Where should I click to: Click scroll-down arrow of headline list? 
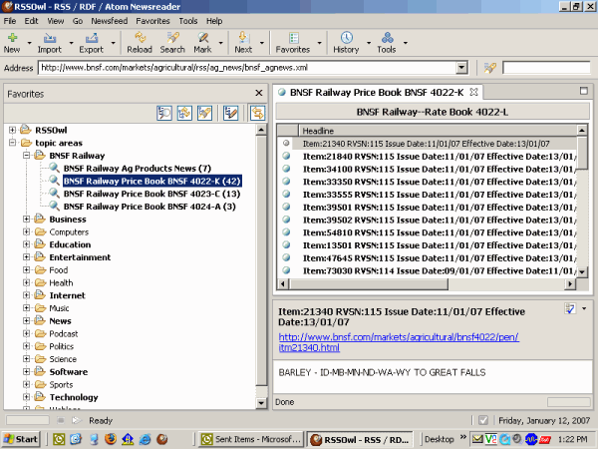pos(582,272)
